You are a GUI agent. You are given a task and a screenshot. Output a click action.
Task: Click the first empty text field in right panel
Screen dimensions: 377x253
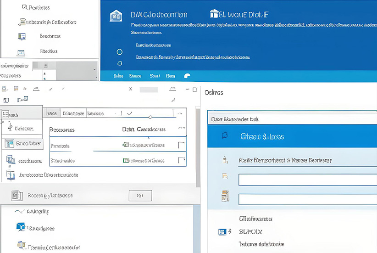307,180
